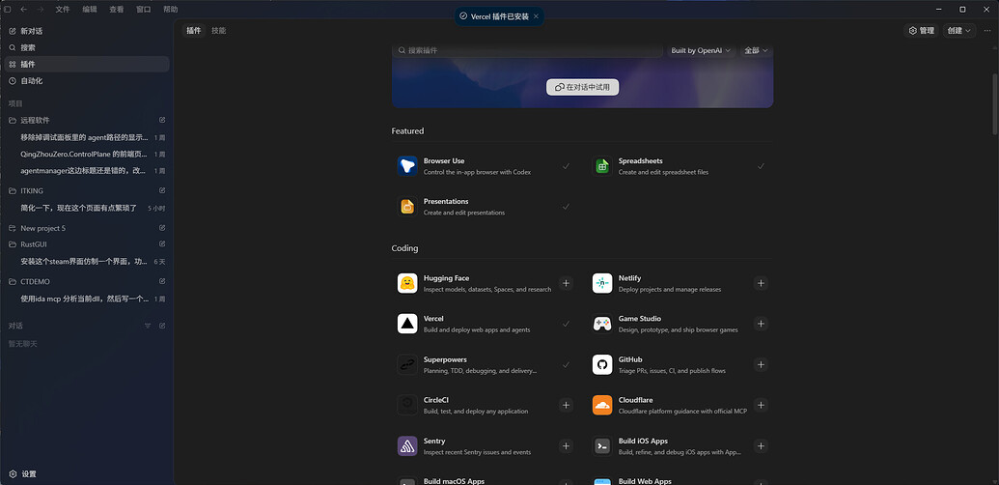999x485 pixels.
Task: Toggle the installed checkmark for Spreadsheets
Action: 761,166
